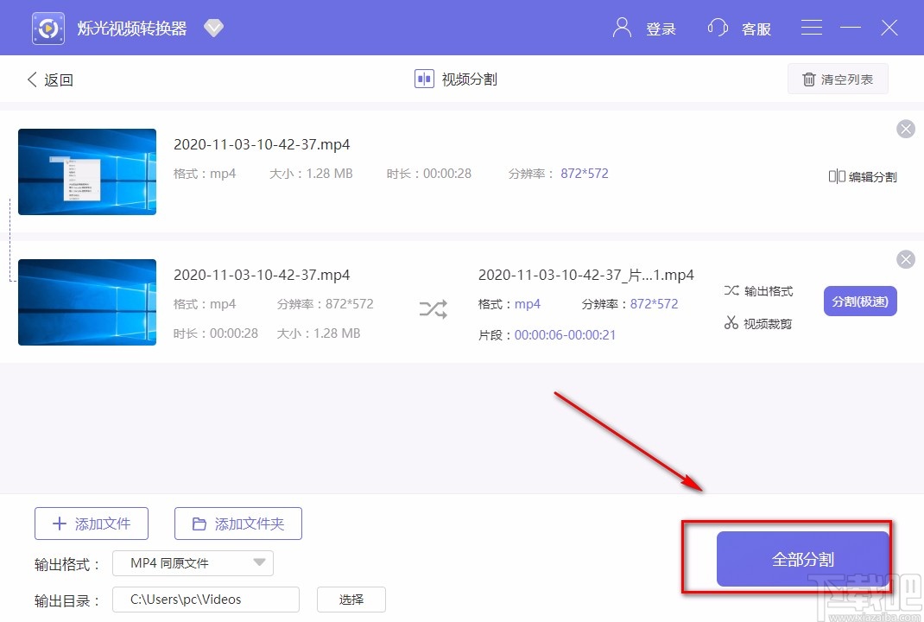Click the 登录 user profile icon

pyautogui.click(x=621, y=28)
